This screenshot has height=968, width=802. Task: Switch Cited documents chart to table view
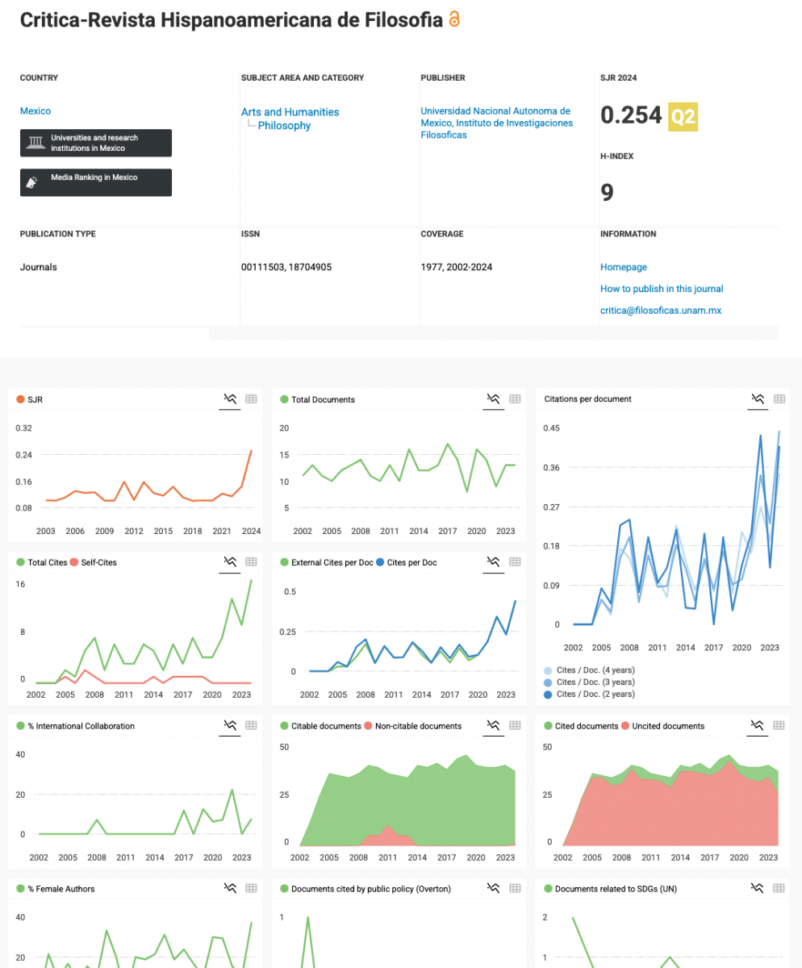pyautogui.click(x=779, y=725)
